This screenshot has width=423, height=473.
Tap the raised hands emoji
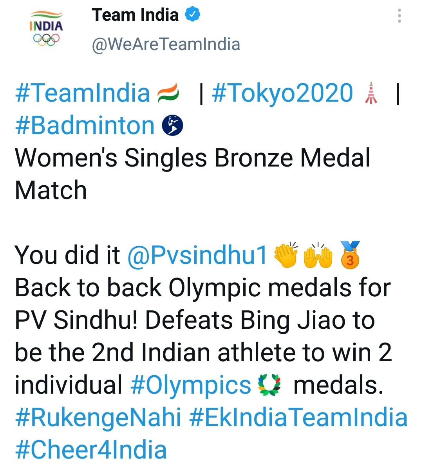[318, 255]
